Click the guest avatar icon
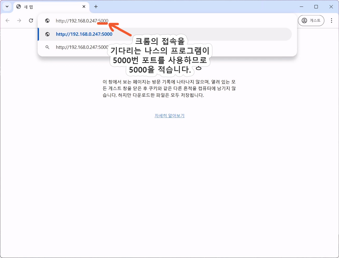Screen dimensions: 339x258 tap(304, 20)
